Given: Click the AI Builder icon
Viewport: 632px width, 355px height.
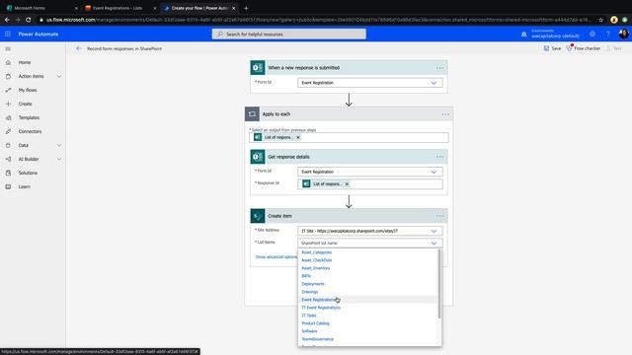Looking at the screenshot, I should coord(8,159).
